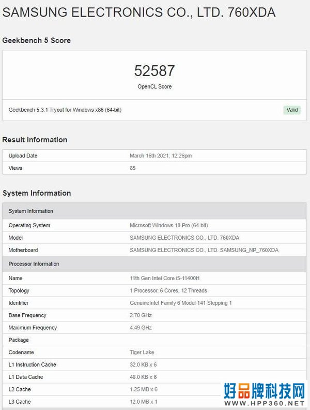Click the Upload Date label
Image resolution: width=310 pixels, height=410 pixels.
23,156
